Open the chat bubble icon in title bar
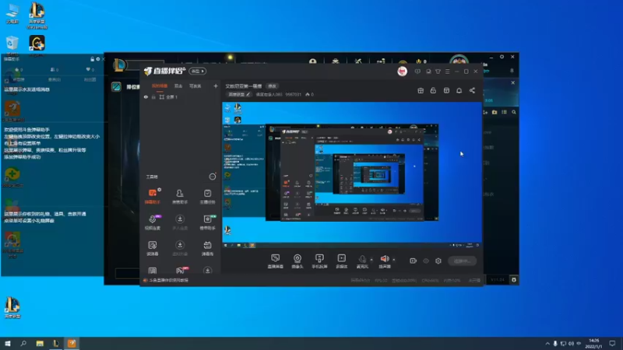Screen dimensions: 623x350 pyautogui.click(x=428, y=72)
